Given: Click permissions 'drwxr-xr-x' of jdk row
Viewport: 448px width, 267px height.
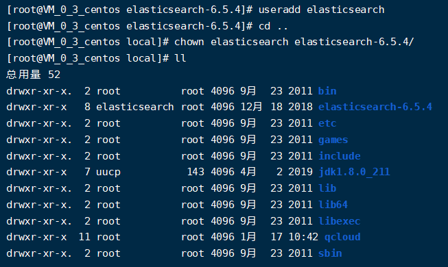Looking at the screenshot, I should (x=36, y=172).
